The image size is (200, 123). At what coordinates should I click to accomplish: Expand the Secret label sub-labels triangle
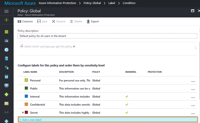(23, 112)
